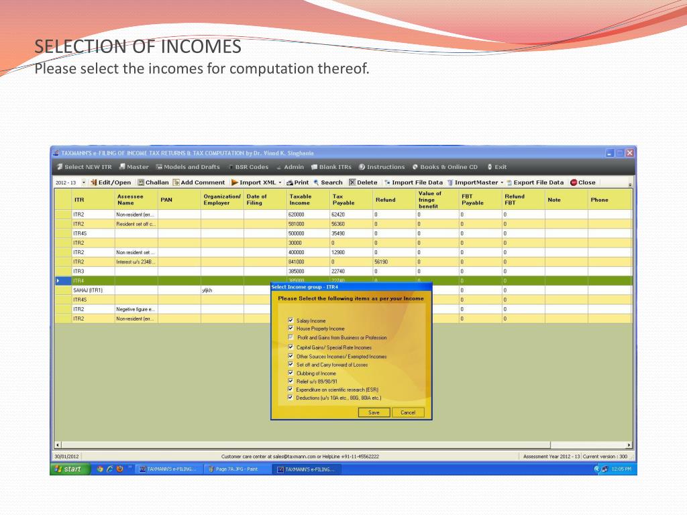Toggle Other Sources Incomes/Exempted Incomes checkbox
Viewport: 687px width, 515px height.
pyautogui.click(x=290, y=356)
